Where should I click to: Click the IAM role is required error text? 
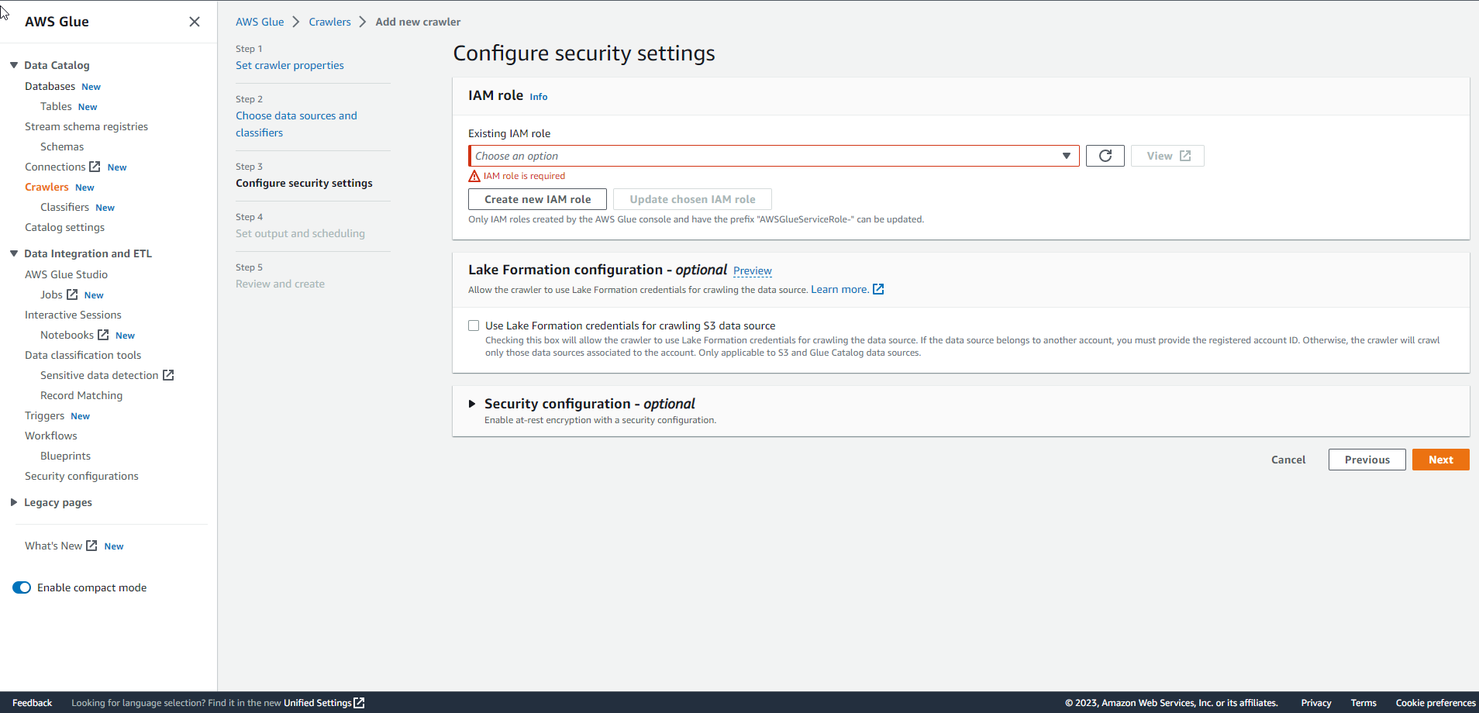point(524,176)
